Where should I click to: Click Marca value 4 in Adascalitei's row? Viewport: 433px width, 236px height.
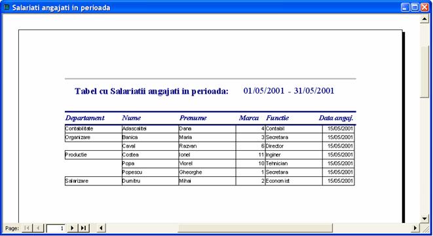[263, 128]
